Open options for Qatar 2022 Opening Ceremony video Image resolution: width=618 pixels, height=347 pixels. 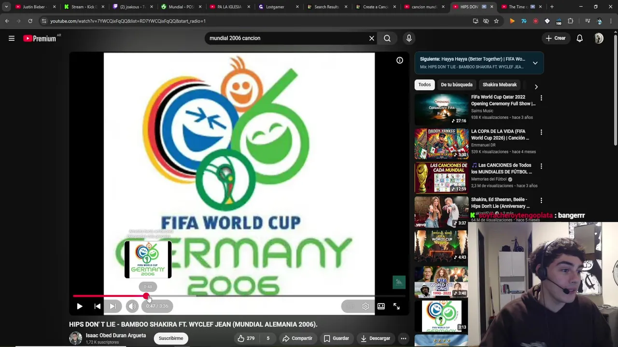(541, 98)
